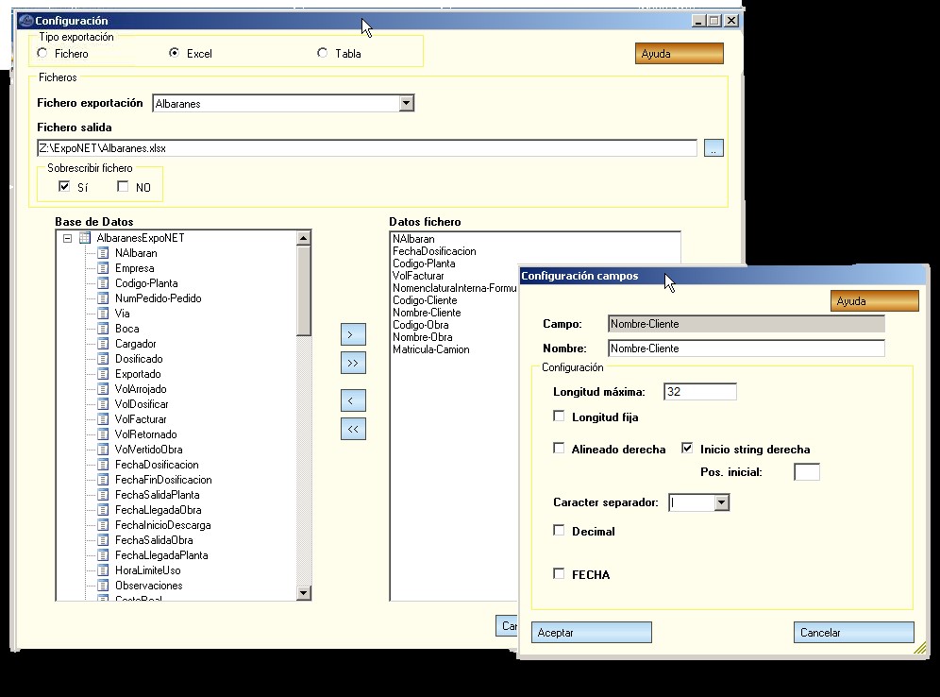This screenshot has width=940, height=697.
Task: Click the database tree scrollbar thumb
Action: 304,291
